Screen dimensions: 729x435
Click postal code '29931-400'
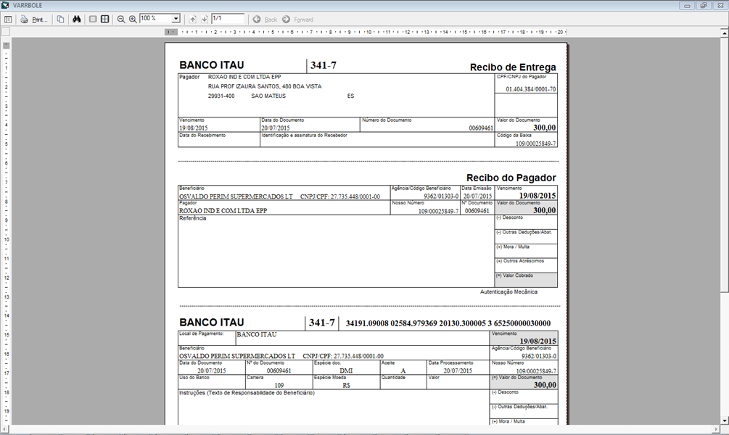(x=221, y=96)
